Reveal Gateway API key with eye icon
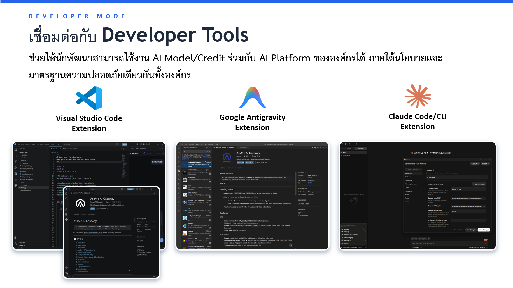Screen dimensions: 513x288 [x=484, y=206]
